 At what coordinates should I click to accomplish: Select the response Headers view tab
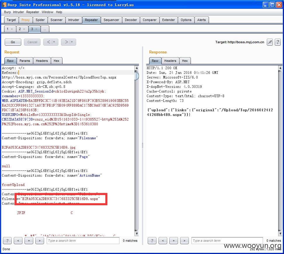(x=170, y=61)
